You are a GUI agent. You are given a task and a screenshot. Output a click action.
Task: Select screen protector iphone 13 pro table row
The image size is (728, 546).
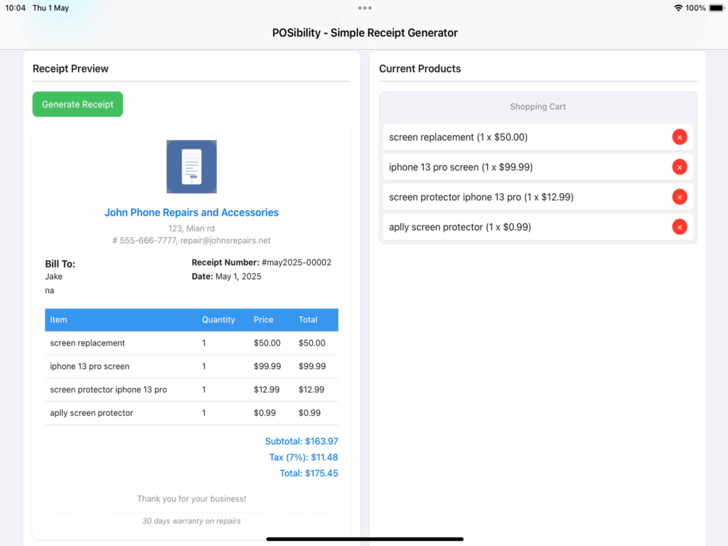click(x=191, y=390)
